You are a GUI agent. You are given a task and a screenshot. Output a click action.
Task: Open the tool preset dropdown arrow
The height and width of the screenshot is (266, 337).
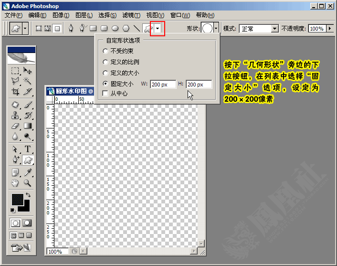tap(25, 28)
